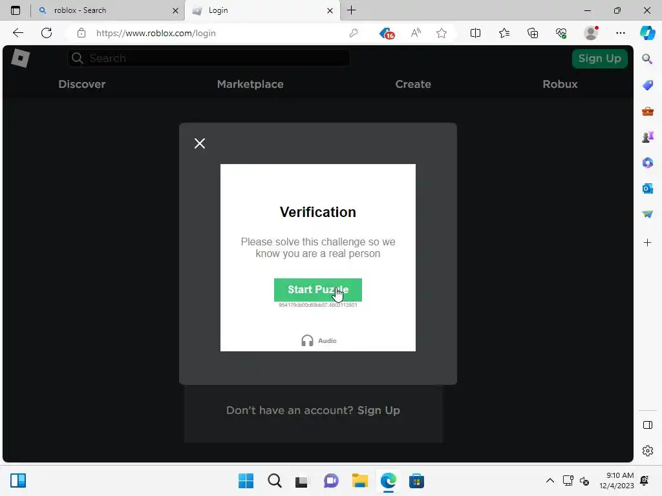This screenshot has width=662, height=496.
Task: Open Task View on taskbar
Action: (x=301, y=481)
